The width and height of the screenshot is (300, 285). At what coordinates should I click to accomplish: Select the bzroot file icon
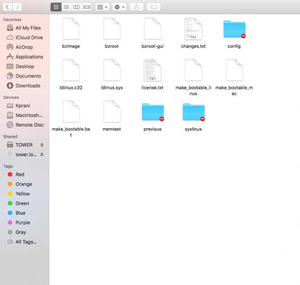112,28
